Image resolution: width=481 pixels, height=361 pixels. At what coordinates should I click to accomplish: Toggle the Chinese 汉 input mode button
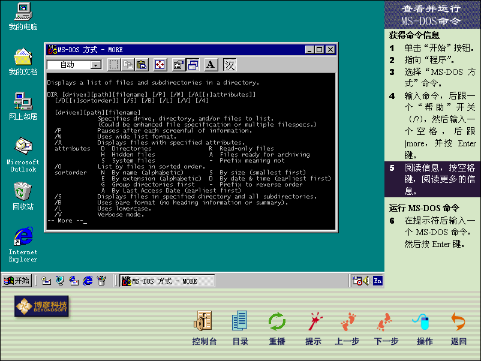click(x=230, y=65)
